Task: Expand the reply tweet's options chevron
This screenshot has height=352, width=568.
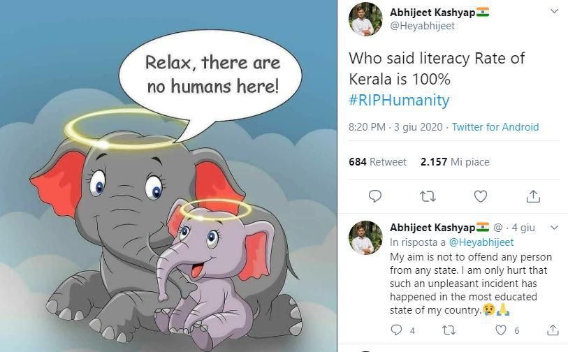Action: [x=554, y=228]
